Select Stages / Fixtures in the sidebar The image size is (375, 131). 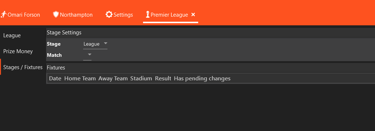23,67
